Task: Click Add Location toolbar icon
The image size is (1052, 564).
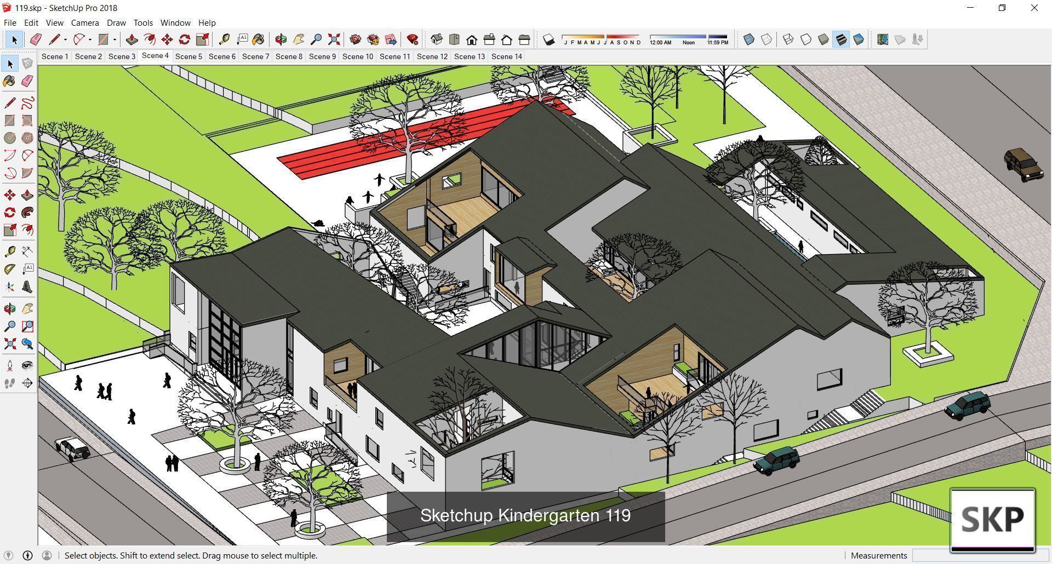Action: tap(883, 39)
